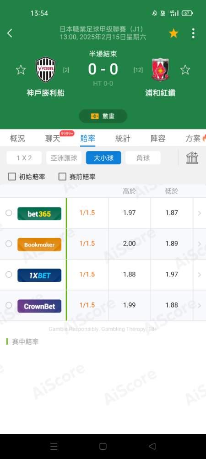Select the 賠率 odds tab

click(88, 139)
